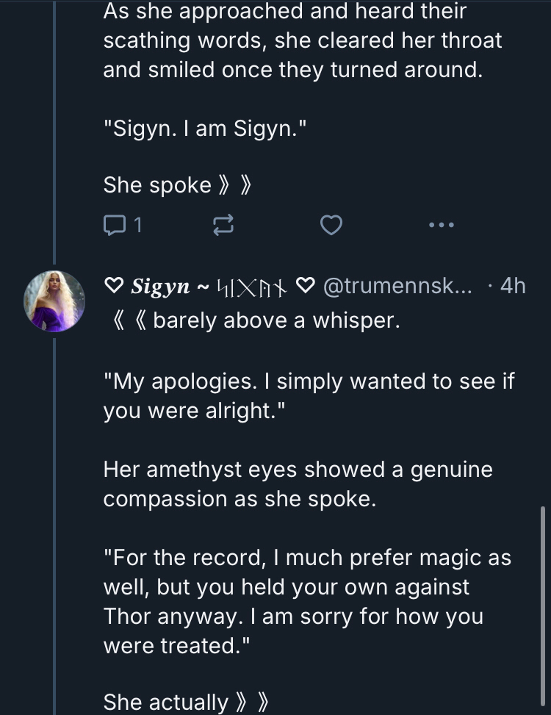Open the three-dot more options menu

point(441,225)
